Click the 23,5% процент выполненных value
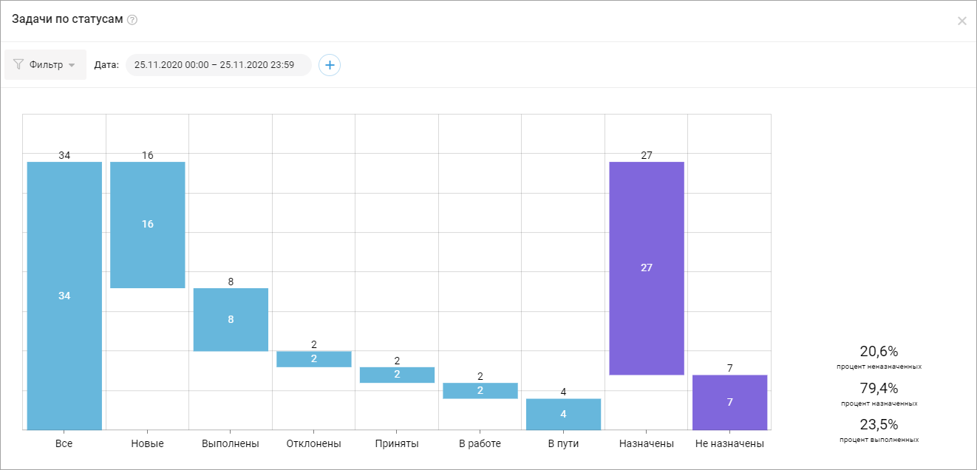Image resolution: width=977 pixels, height=470 pixels. point(879,425)
